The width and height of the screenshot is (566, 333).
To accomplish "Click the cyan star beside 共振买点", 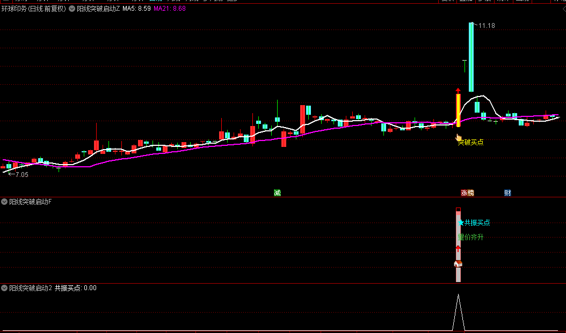I will coord(461,223).
